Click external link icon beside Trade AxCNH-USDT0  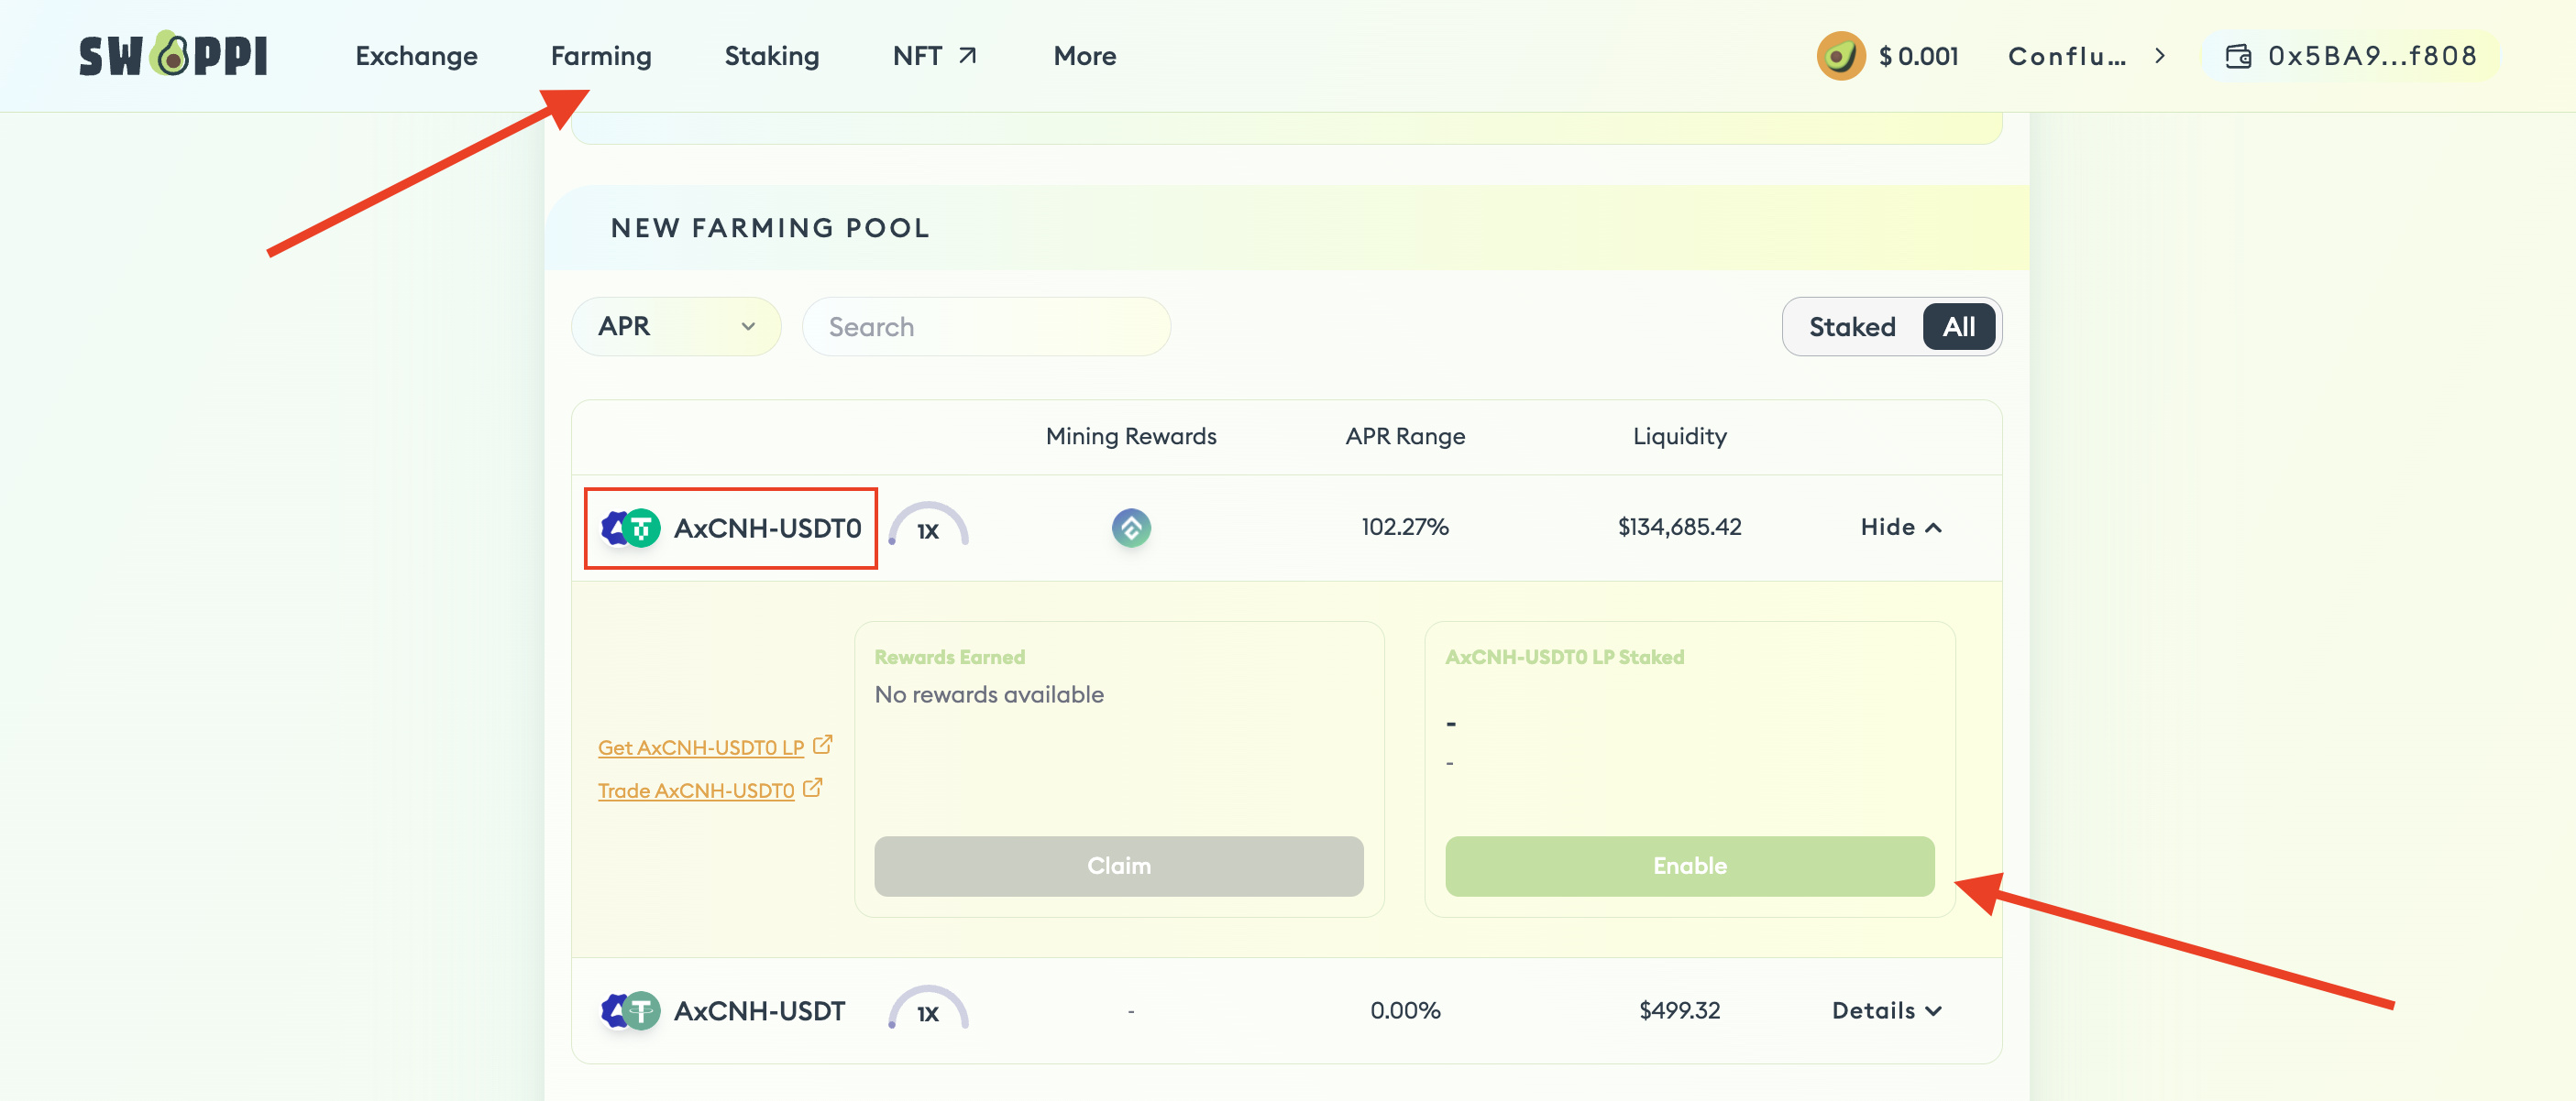click(812, 788)
